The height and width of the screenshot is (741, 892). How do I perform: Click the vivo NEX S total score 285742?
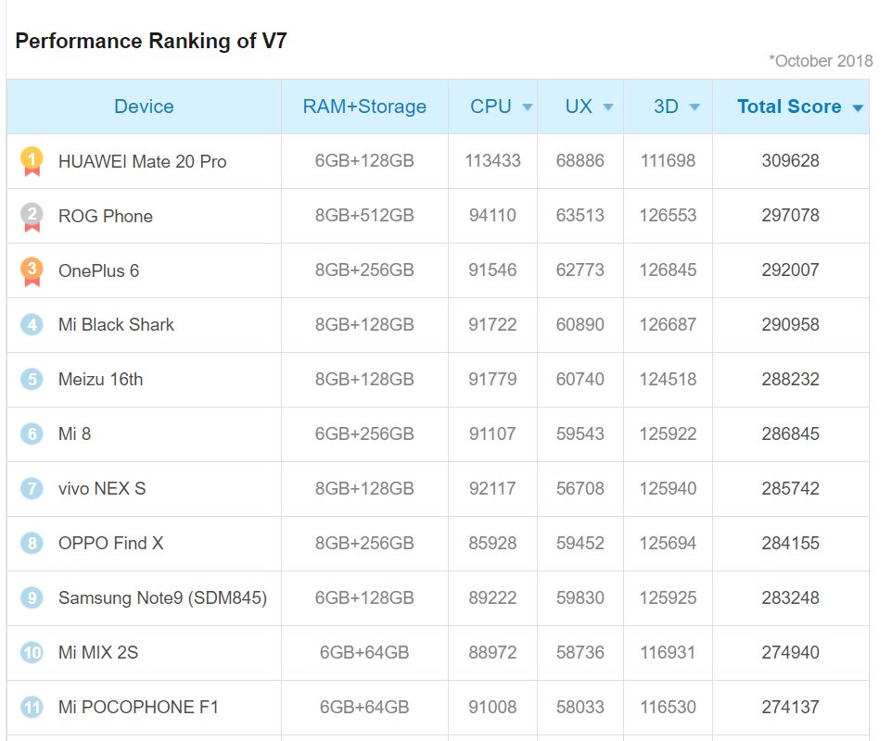pos(790,488)
